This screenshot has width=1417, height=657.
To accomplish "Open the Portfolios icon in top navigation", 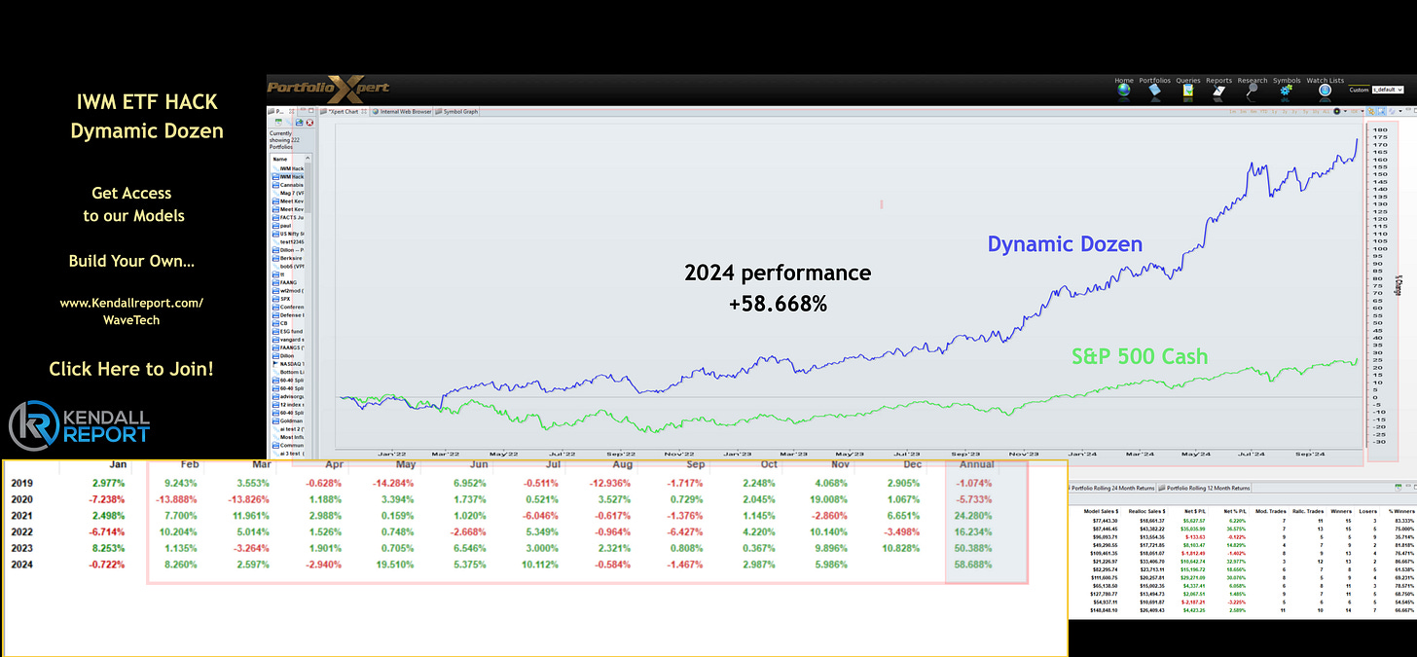I will coord(1155,91).
